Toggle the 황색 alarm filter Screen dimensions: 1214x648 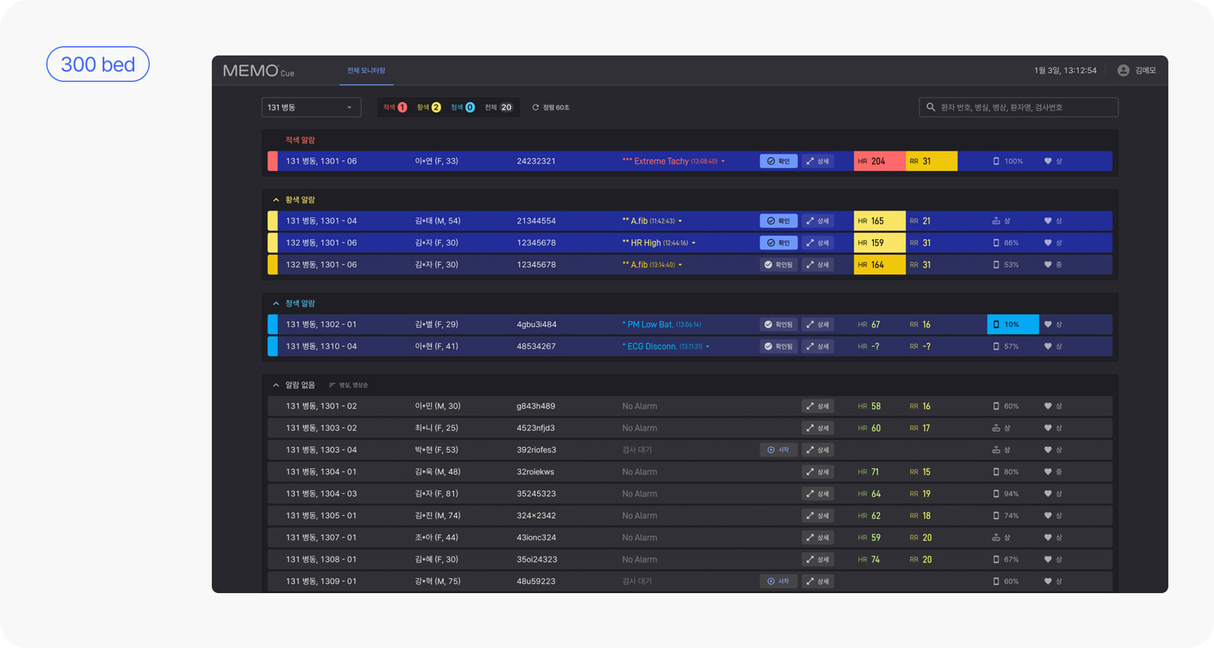[x=429, y=108]
